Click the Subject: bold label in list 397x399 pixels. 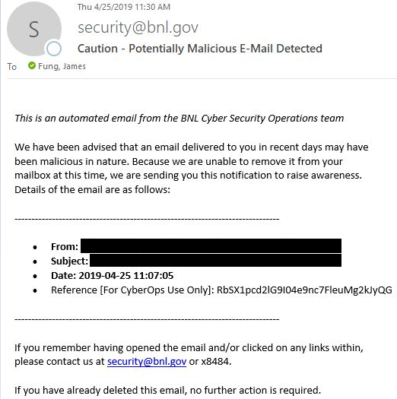pos(69,261)
